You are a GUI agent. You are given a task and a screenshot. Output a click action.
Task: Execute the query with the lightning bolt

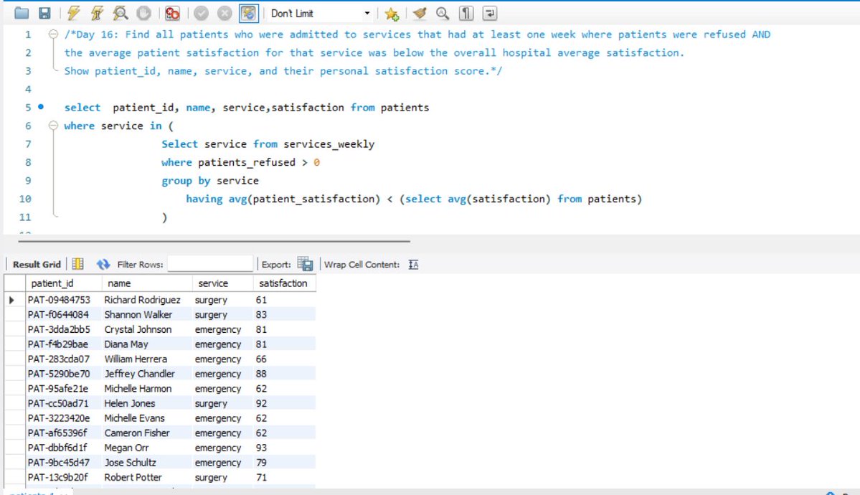pyautogui.click(x=73, y=13)
